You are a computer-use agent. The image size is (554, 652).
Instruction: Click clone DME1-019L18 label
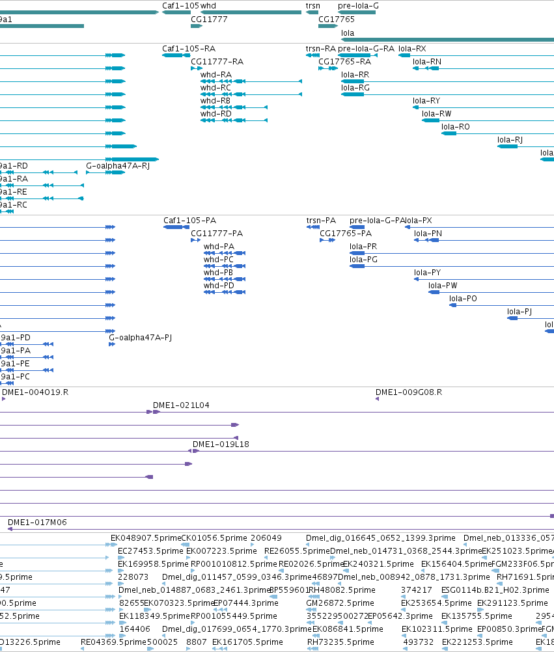pyautogui.click(x=221, y=444)
